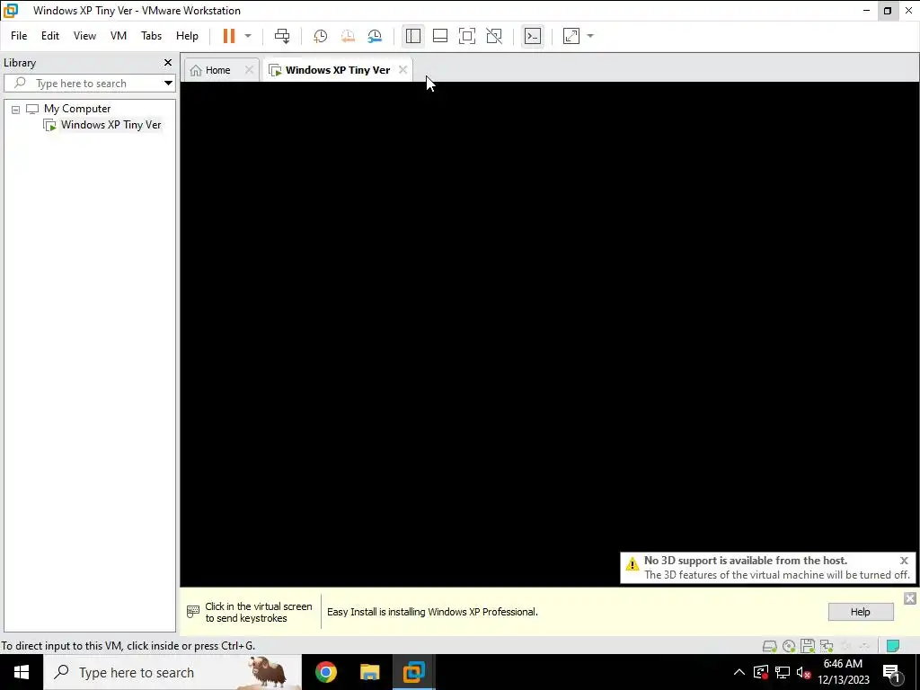Select My Computer in the library
Image resolution: width=920 pixels, height=690 pixels.
coord(77,109)
